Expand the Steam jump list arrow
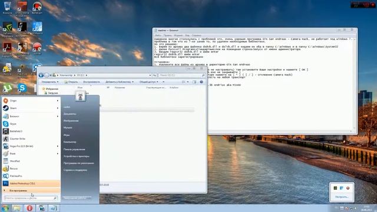Viewport: 377px width, 212px height. point(58,108)
